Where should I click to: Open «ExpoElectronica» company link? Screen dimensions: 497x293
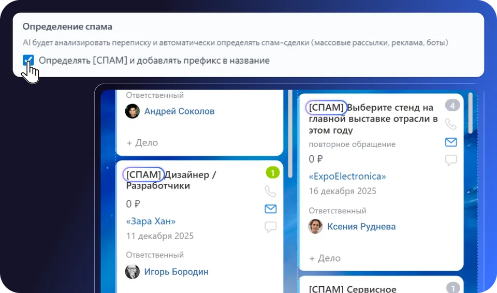[x=347, y=177]
